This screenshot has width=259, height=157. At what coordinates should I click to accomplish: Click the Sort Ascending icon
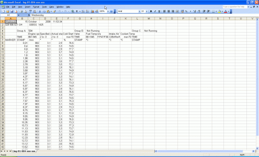coord(83,11)
